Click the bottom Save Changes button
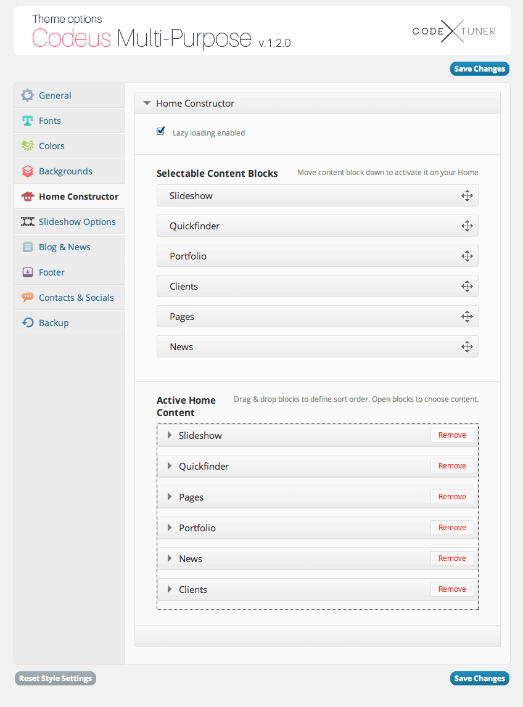The image size is (523, 707). click(x=480, y=678)
